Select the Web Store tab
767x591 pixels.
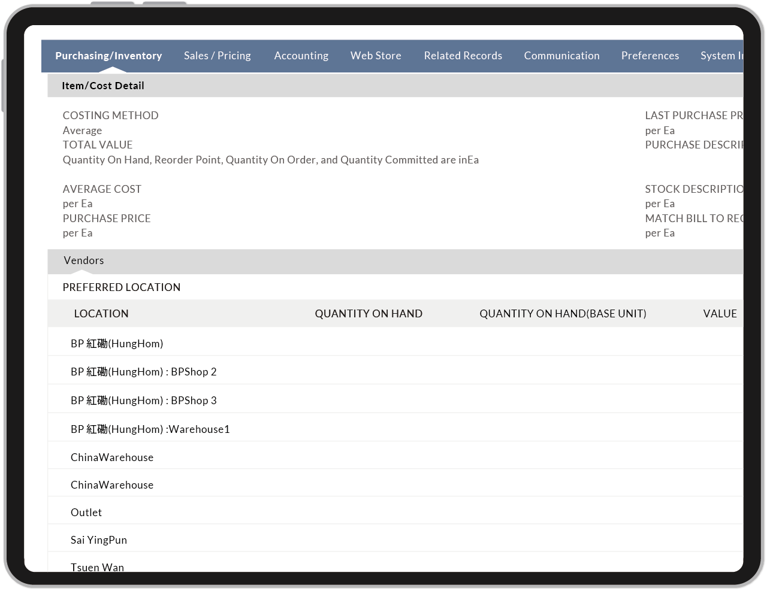[376, 56]
